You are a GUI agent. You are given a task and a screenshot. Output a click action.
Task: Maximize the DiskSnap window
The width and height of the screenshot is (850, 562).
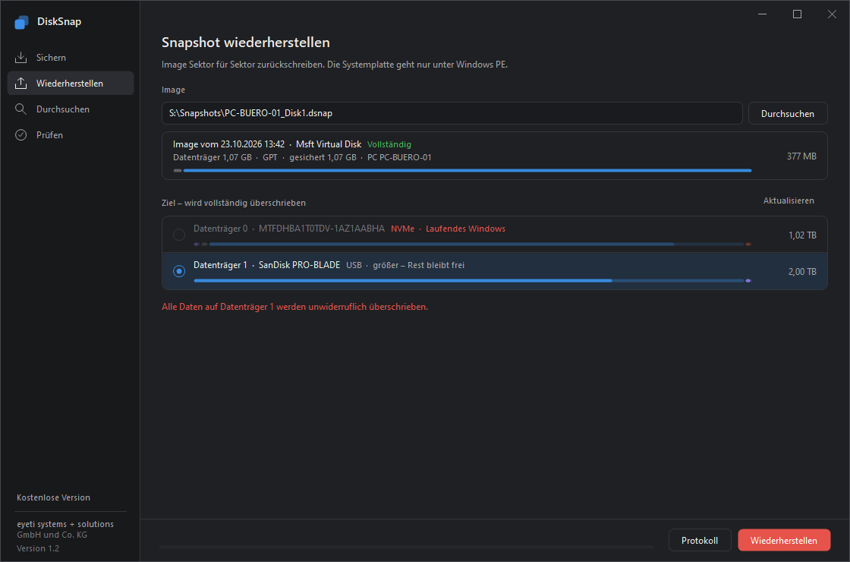(797, 14)
